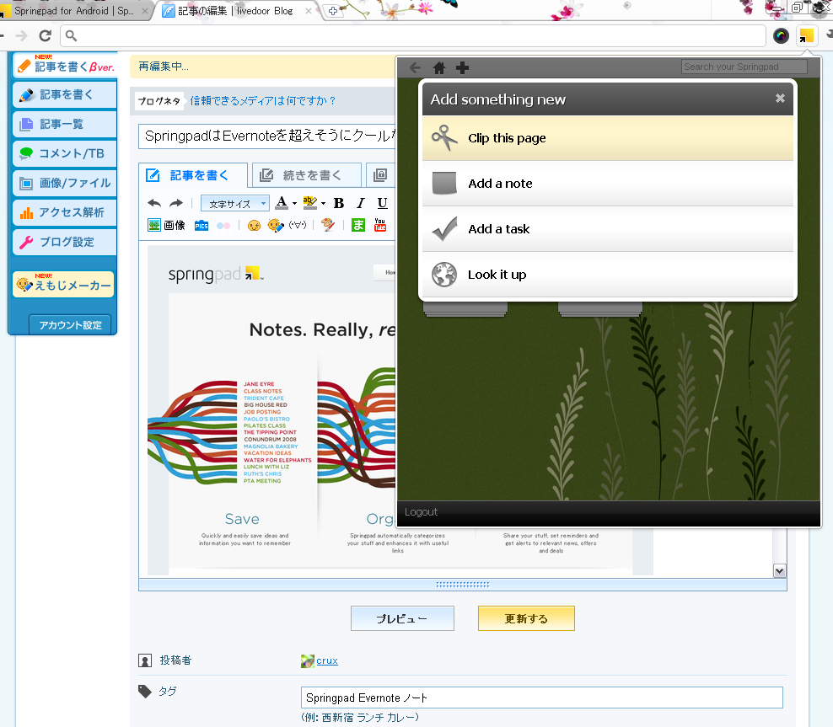Apply italic formatting with the I icon

pos(361,203)
